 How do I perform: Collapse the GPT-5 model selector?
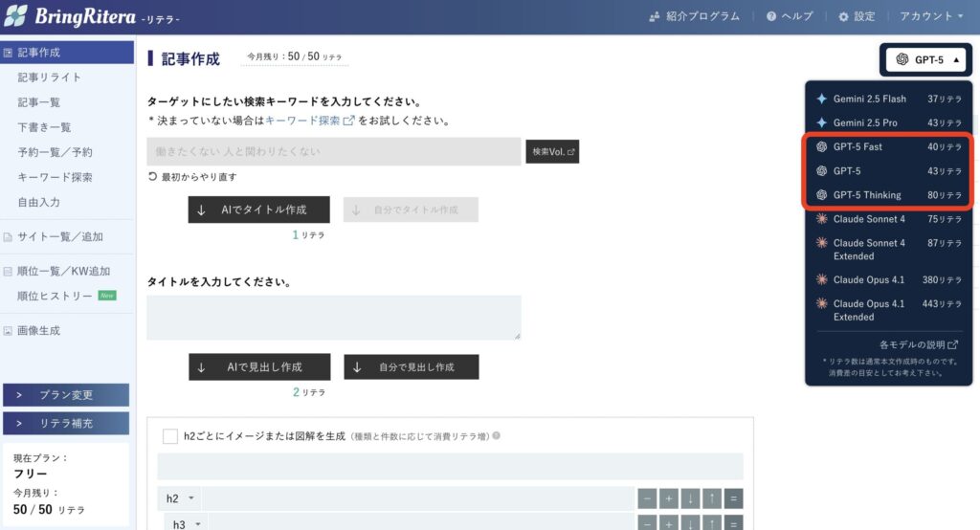coord(925,59)
